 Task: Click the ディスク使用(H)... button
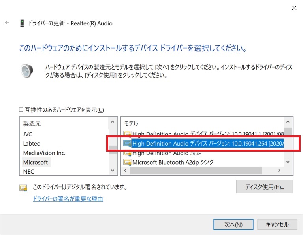click(264, 187)
